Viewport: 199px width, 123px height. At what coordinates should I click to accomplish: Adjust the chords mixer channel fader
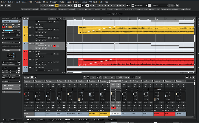155,99
